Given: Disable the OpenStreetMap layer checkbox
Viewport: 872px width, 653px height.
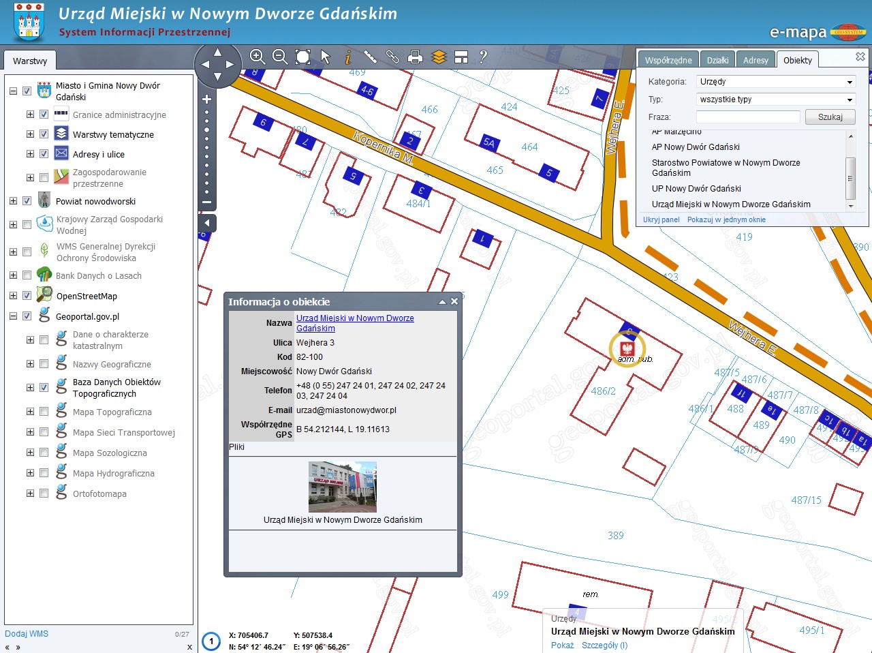Looking at the screenshot, I should tap(27, 296).
